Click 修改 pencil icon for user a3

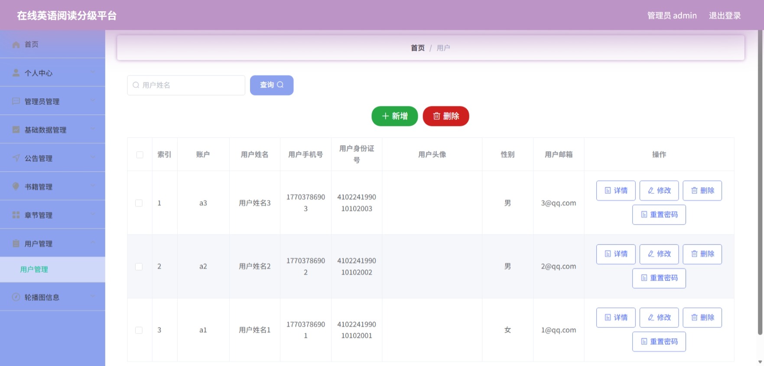click(x=651, y=190)
